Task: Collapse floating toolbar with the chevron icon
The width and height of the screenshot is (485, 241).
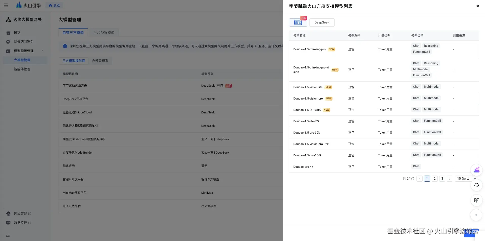Action: 476,215
